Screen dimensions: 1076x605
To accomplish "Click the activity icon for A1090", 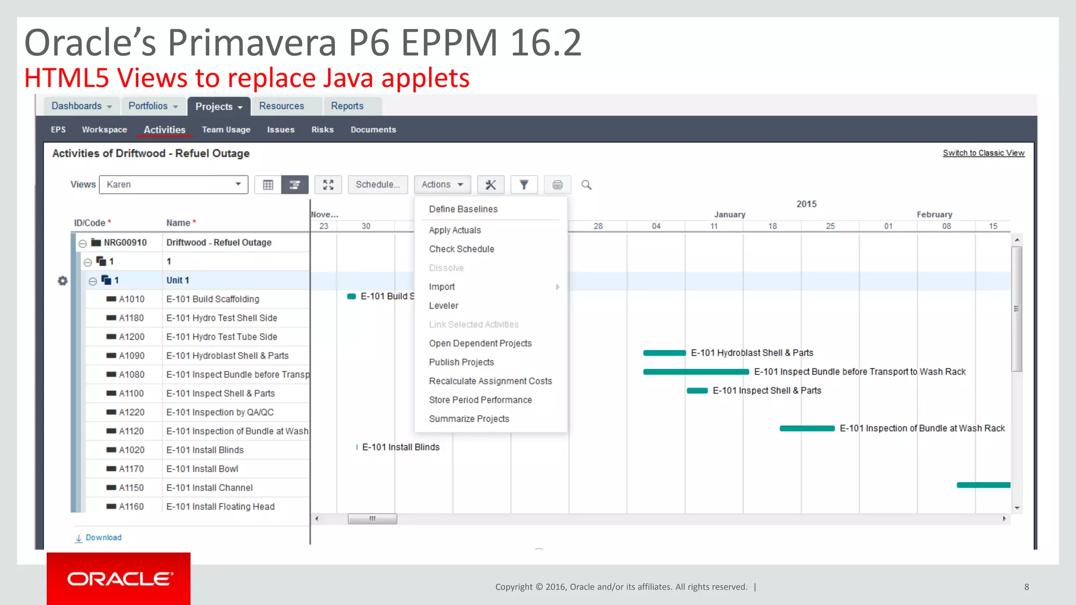I will 111,356.
